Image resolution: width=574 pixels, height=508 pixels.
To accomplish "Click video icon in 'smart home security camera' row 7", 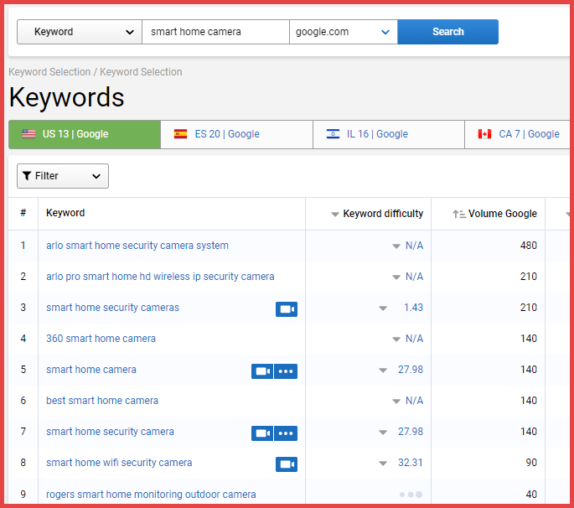I will click(x=262, y=433).
